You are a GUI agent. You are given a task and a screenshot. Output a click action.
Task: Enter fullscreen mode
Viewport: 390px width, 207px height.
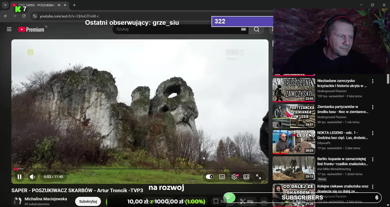coord(258,177)
